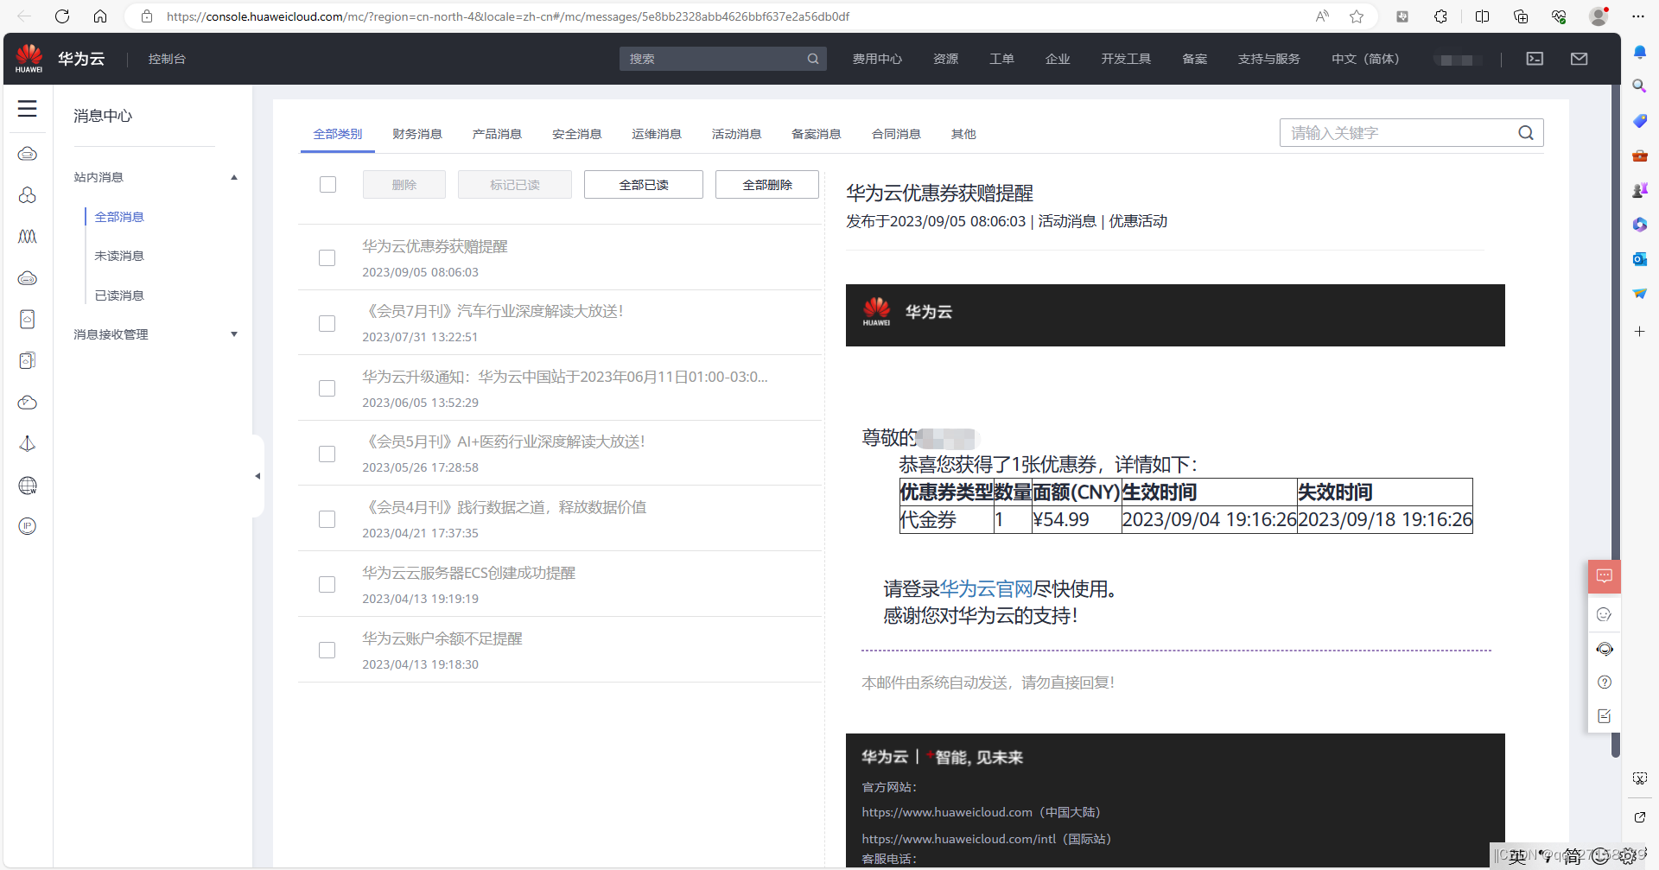Open the customer service headset icon

[x=1605, y=649]
